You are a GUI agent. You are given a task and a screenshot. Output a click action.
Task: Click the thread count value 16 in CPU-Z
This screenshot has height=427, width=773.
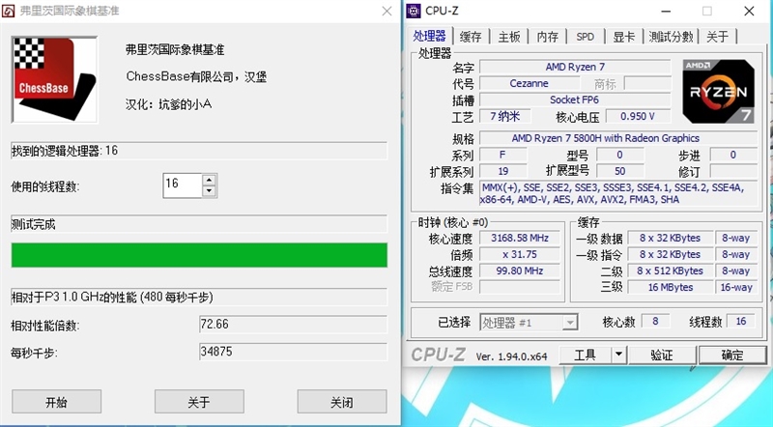741,321
